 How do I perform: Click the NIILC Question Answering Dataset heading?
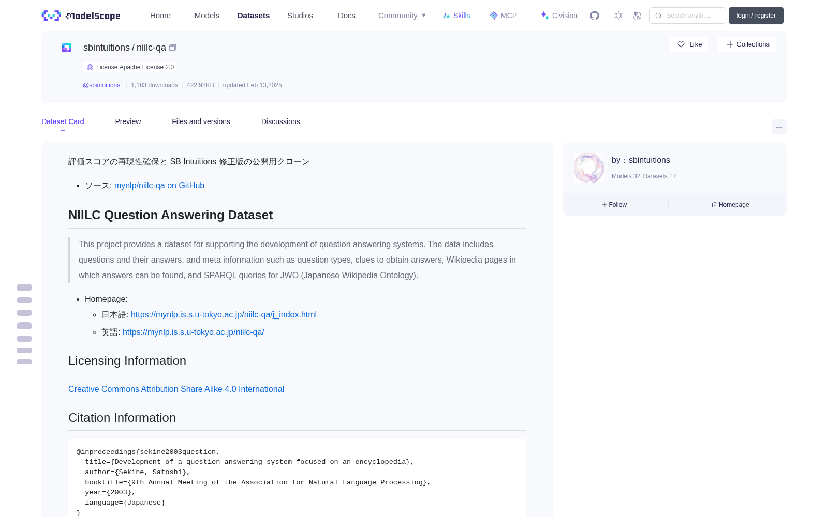(170, 215)
